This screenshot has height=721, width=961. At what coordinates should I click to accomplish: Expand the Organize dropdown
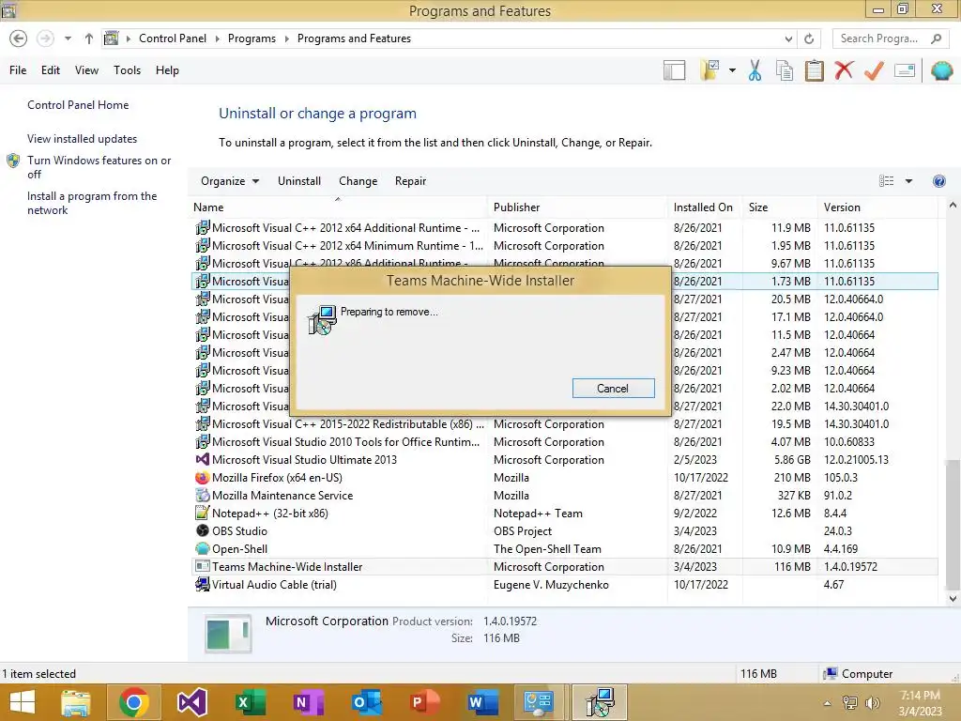[230, 181]
